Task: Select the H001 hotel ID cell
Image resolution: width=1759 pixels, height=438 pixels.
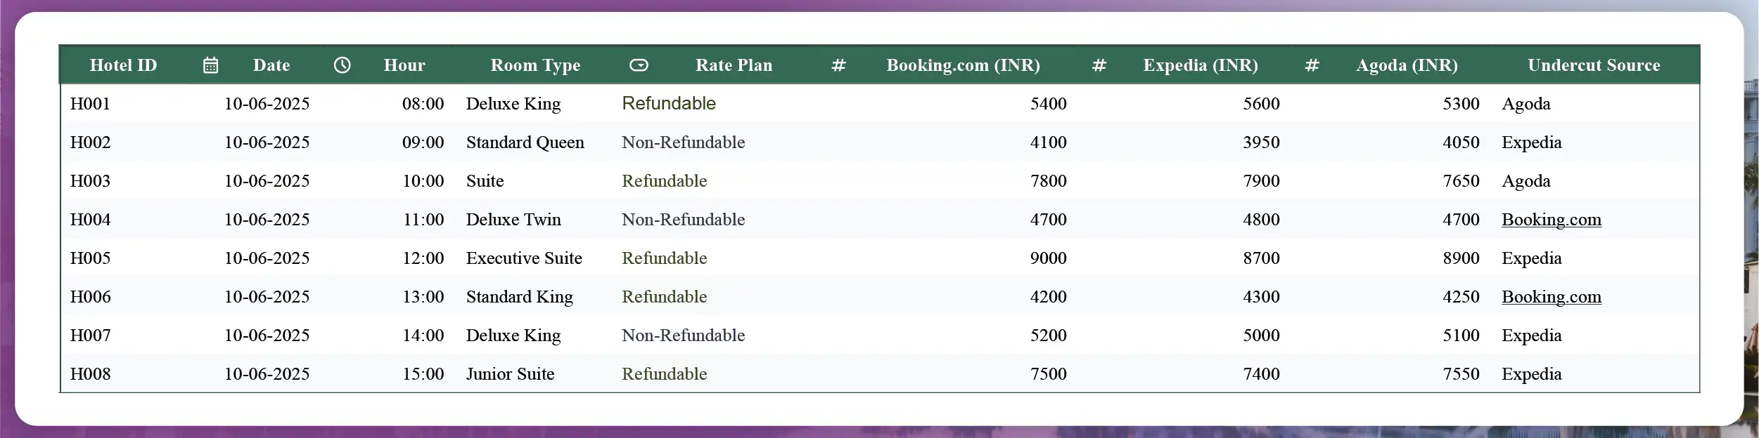Action: coord(90,104)
